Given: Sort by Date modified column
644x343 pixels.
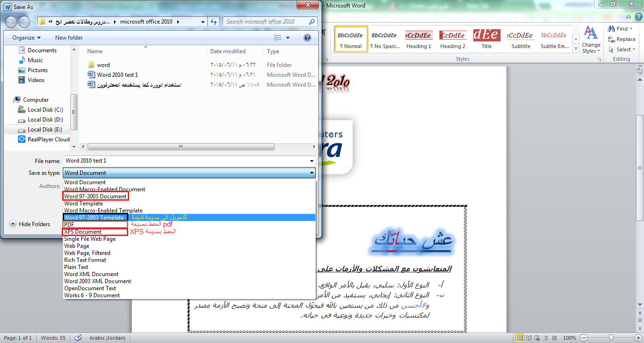Looking at the screenshot, I should point(228,51).
